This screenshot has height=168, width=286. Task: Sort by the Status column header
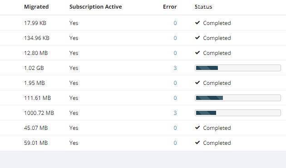(203, 7)
